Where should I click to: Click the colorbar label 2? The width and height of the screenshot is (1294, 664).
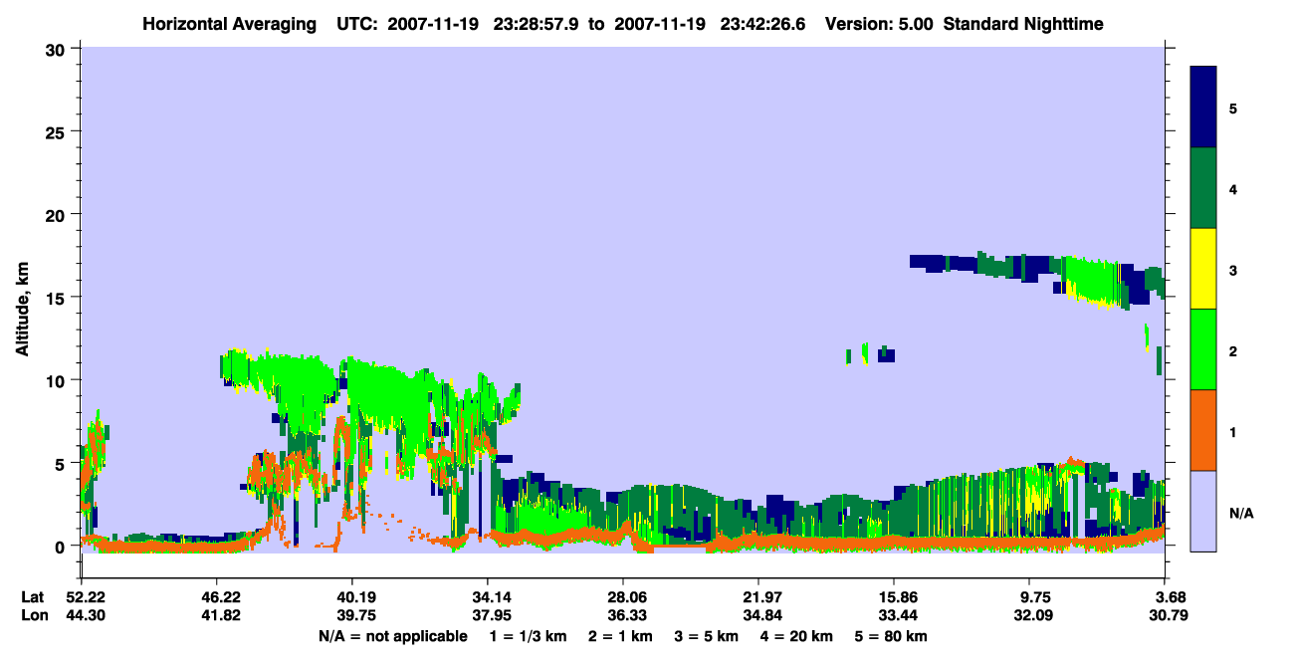tap(1233, 350)
